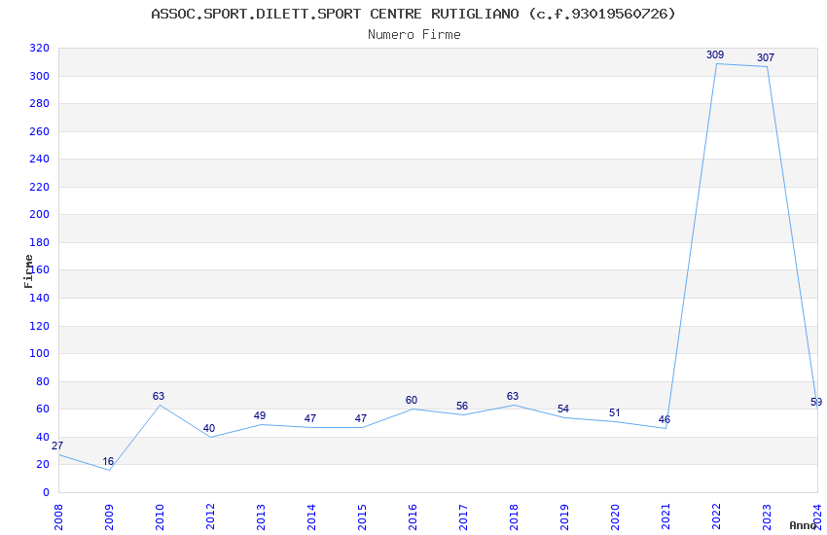Click the data label 51 for 2020

click(614, 412)
